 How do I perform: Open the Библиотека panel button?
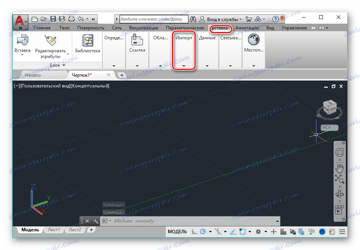click(88, 44)
